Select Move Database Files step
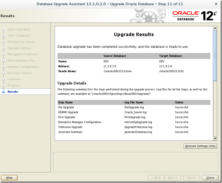 coord(21,60)
